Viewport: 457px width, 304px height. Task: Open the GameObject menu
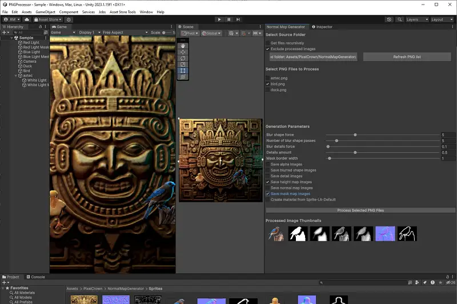tap(45, 12)
